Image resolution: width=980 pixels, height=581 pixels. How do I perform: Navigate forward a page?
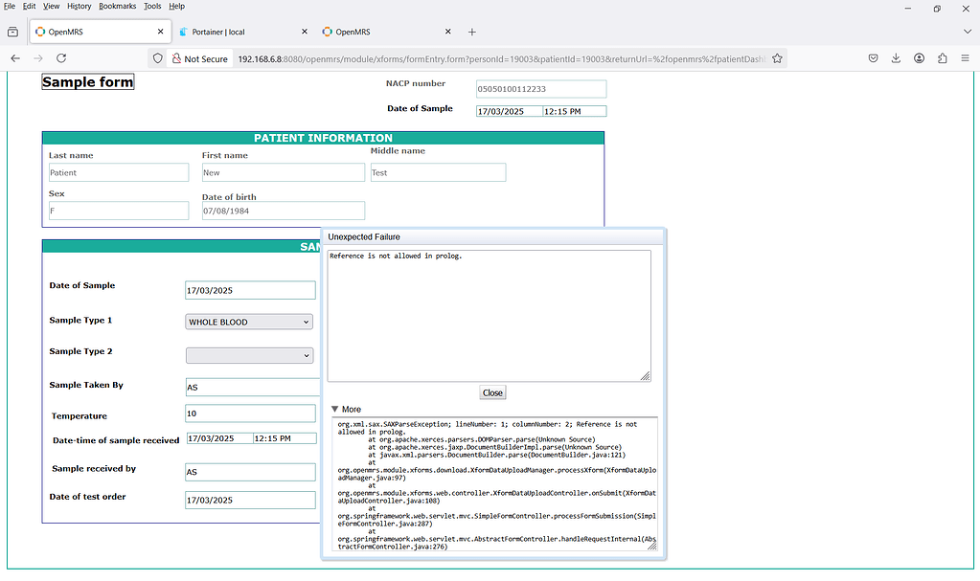click(37, 58)
